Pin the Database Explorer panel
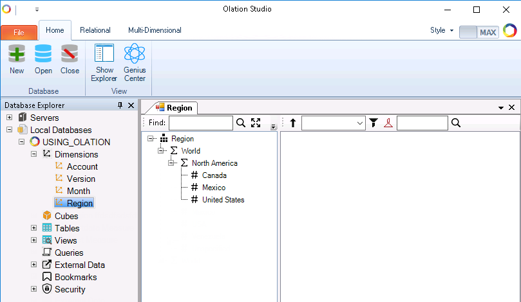 120,105
